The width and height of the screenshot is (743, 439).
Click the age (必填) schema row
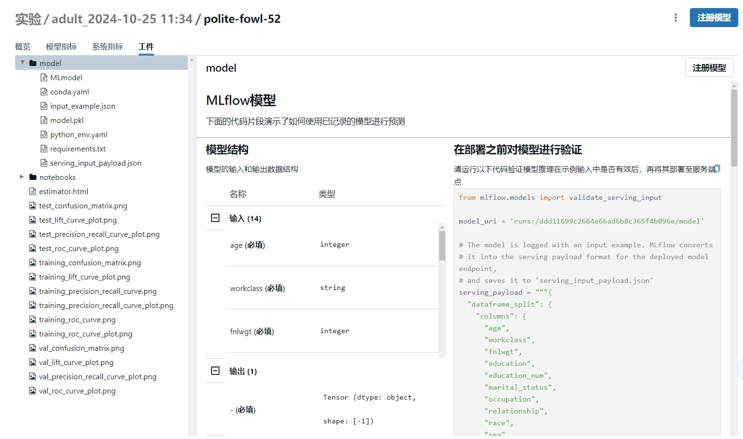[331, 245]
